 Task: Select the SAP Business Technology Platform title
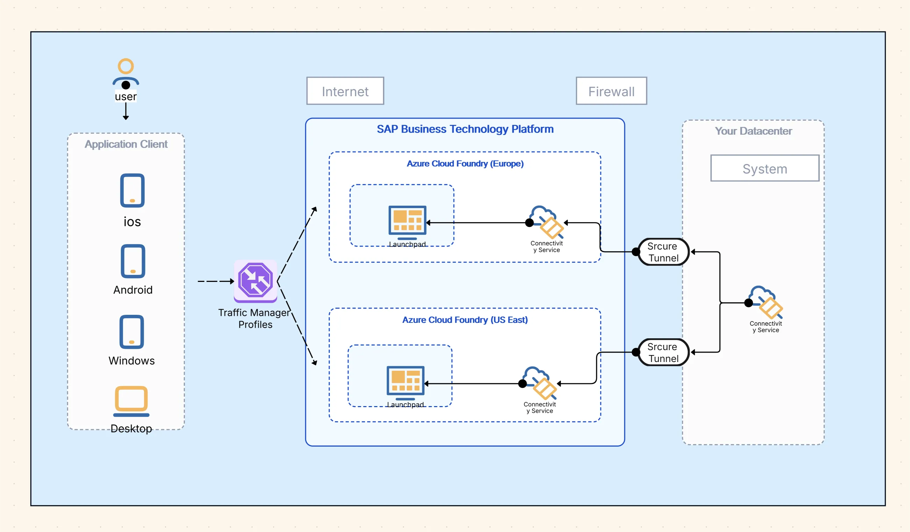465,129
